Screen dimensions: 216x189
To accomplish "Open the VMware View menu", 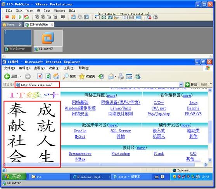I will pos(29,10).
